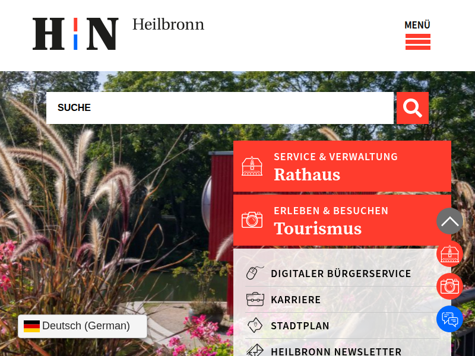Click the map pin icon beside Stadtplan
Screen dimensions: 475x356
click(x=255, y=325)
